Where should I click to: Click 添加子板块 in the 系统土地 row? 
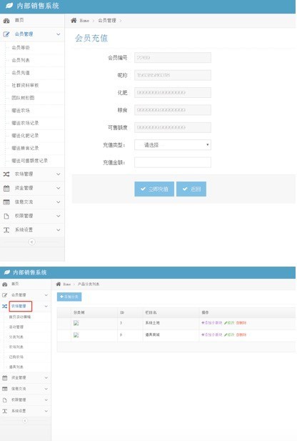tap(212, 323)
